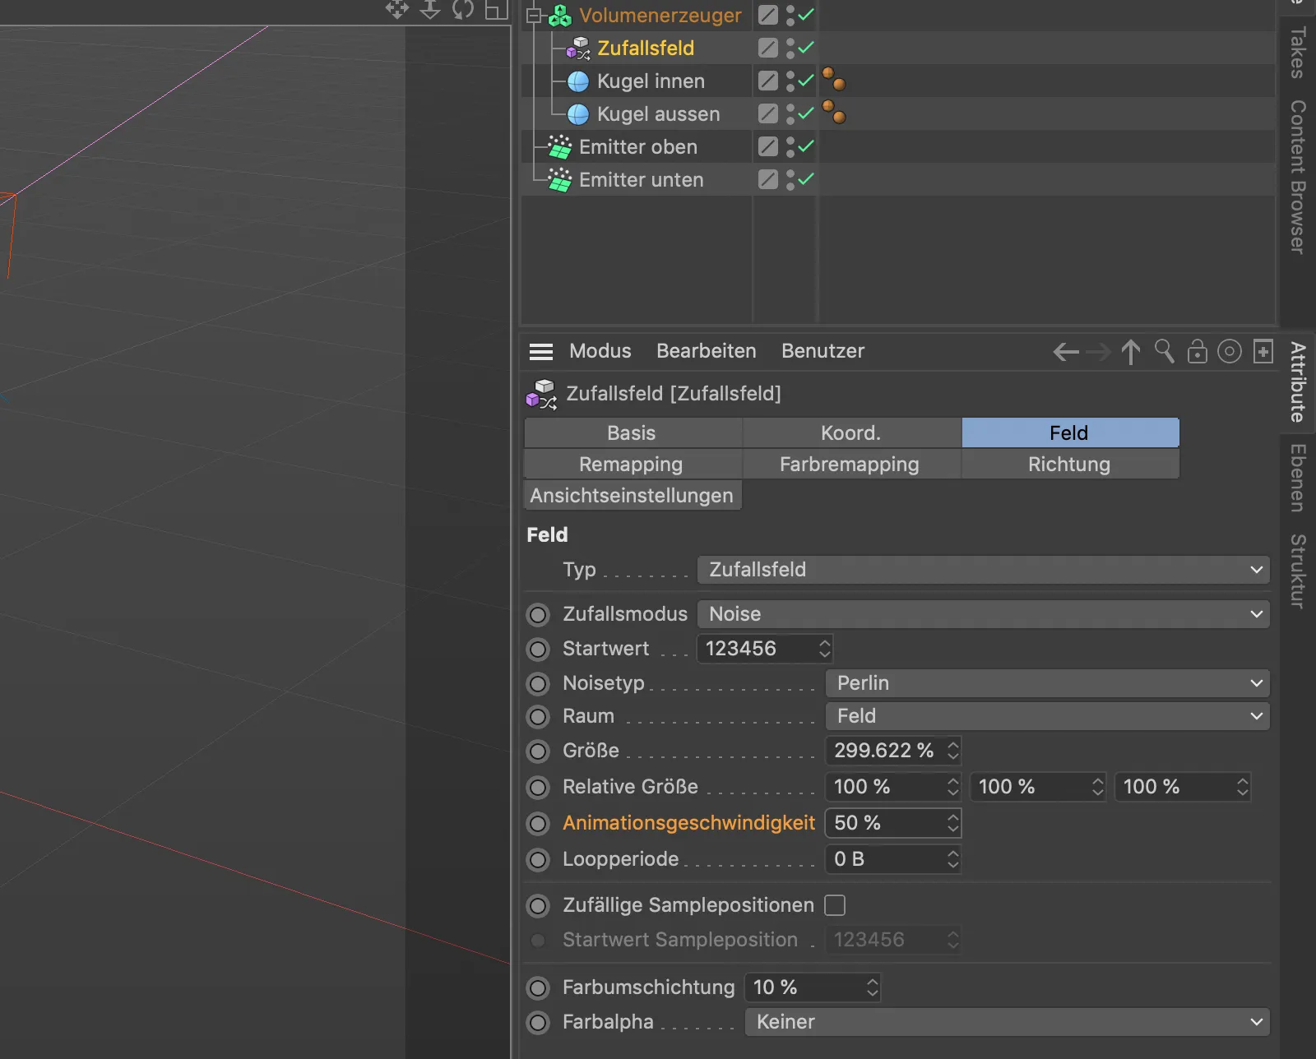Screen dimensions: 1316x1059
Task: Toggle animation dot next to Größe
Action: [538, 751]
